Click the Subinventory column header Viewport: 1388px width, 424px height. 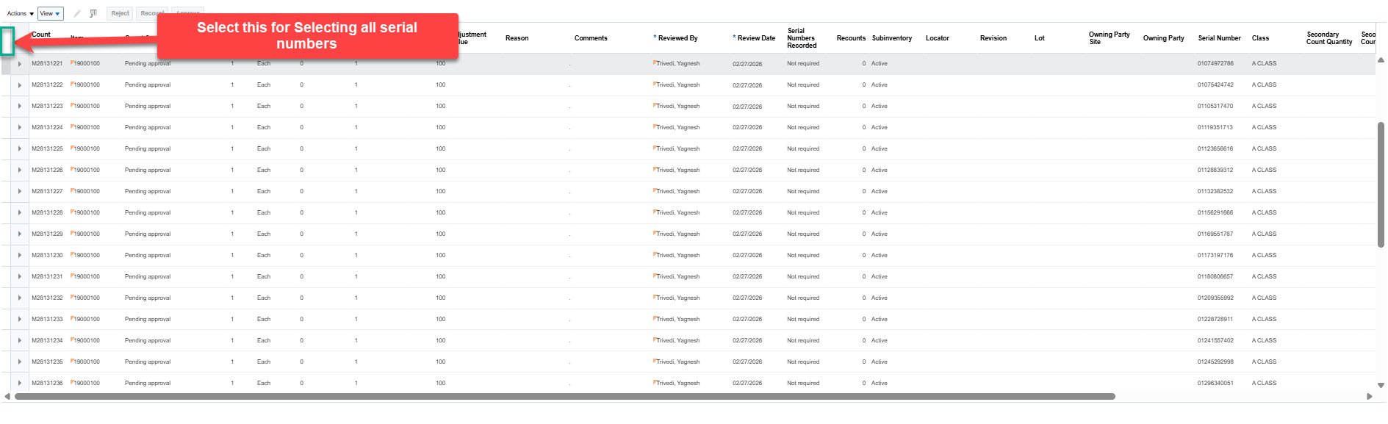point(892,38)
